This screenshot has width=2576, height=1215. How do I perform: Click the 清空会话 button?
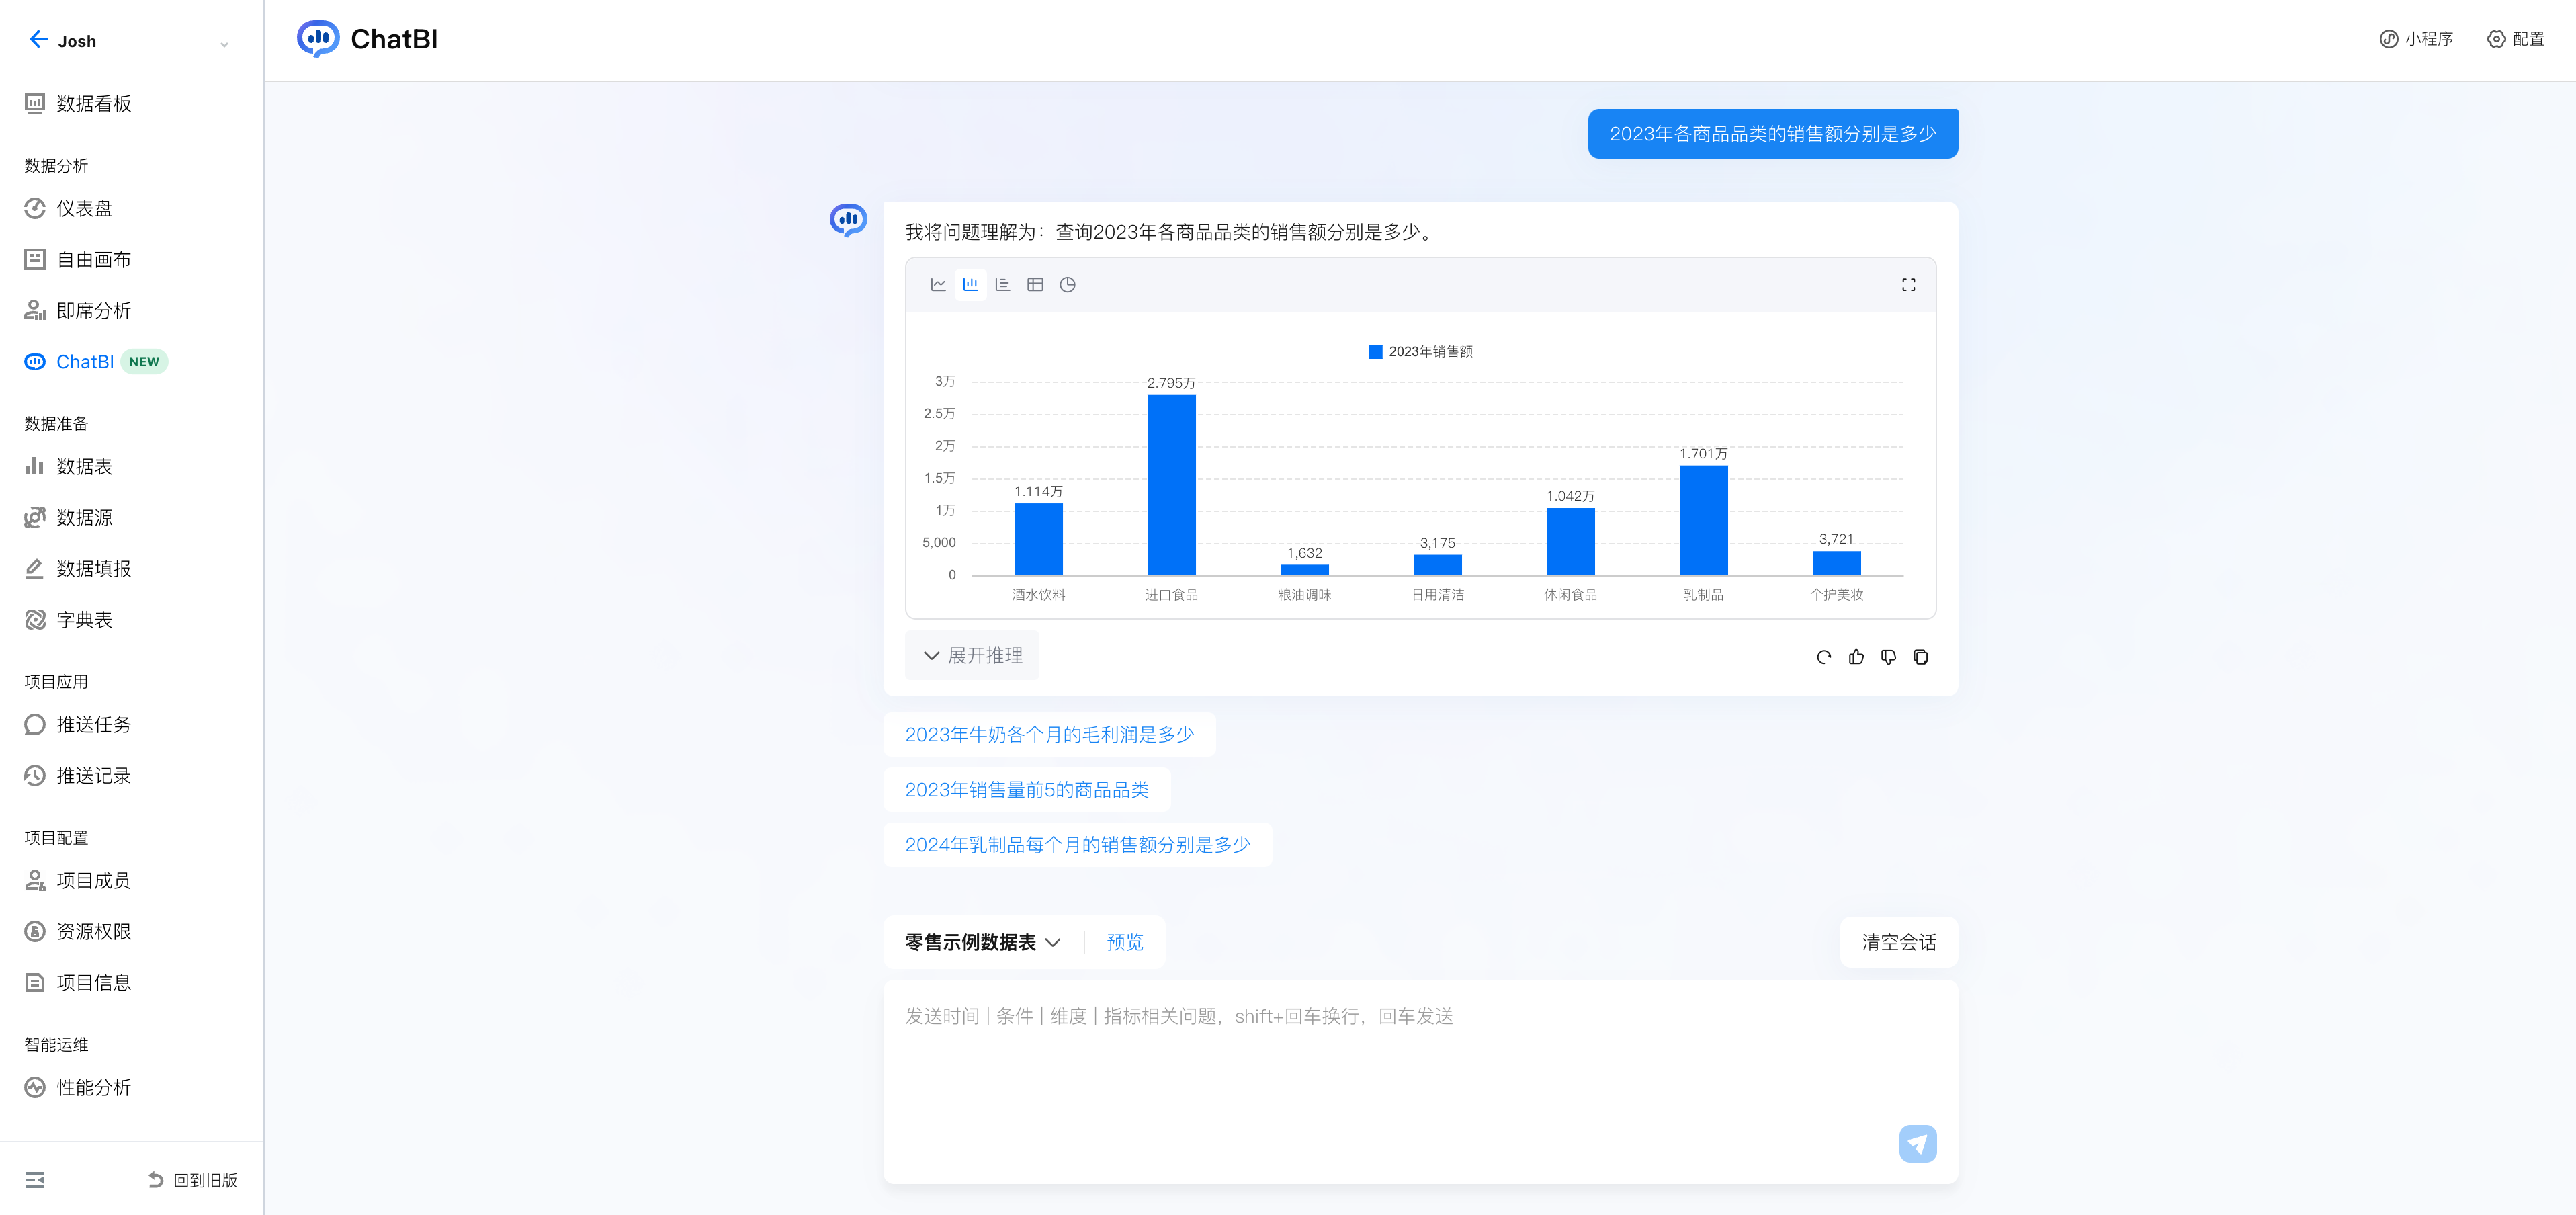tap(1898, 942)
